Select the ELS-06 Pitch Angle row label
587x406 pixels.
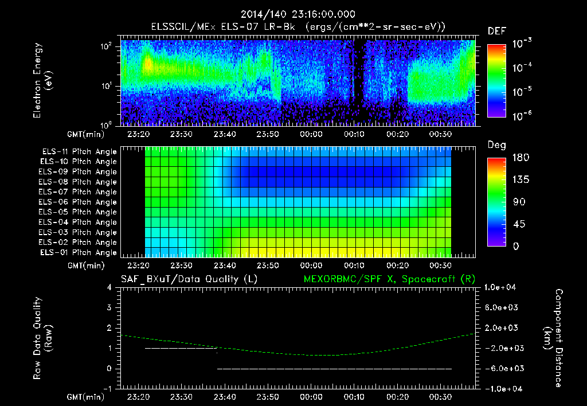click(x=78, y=202)
